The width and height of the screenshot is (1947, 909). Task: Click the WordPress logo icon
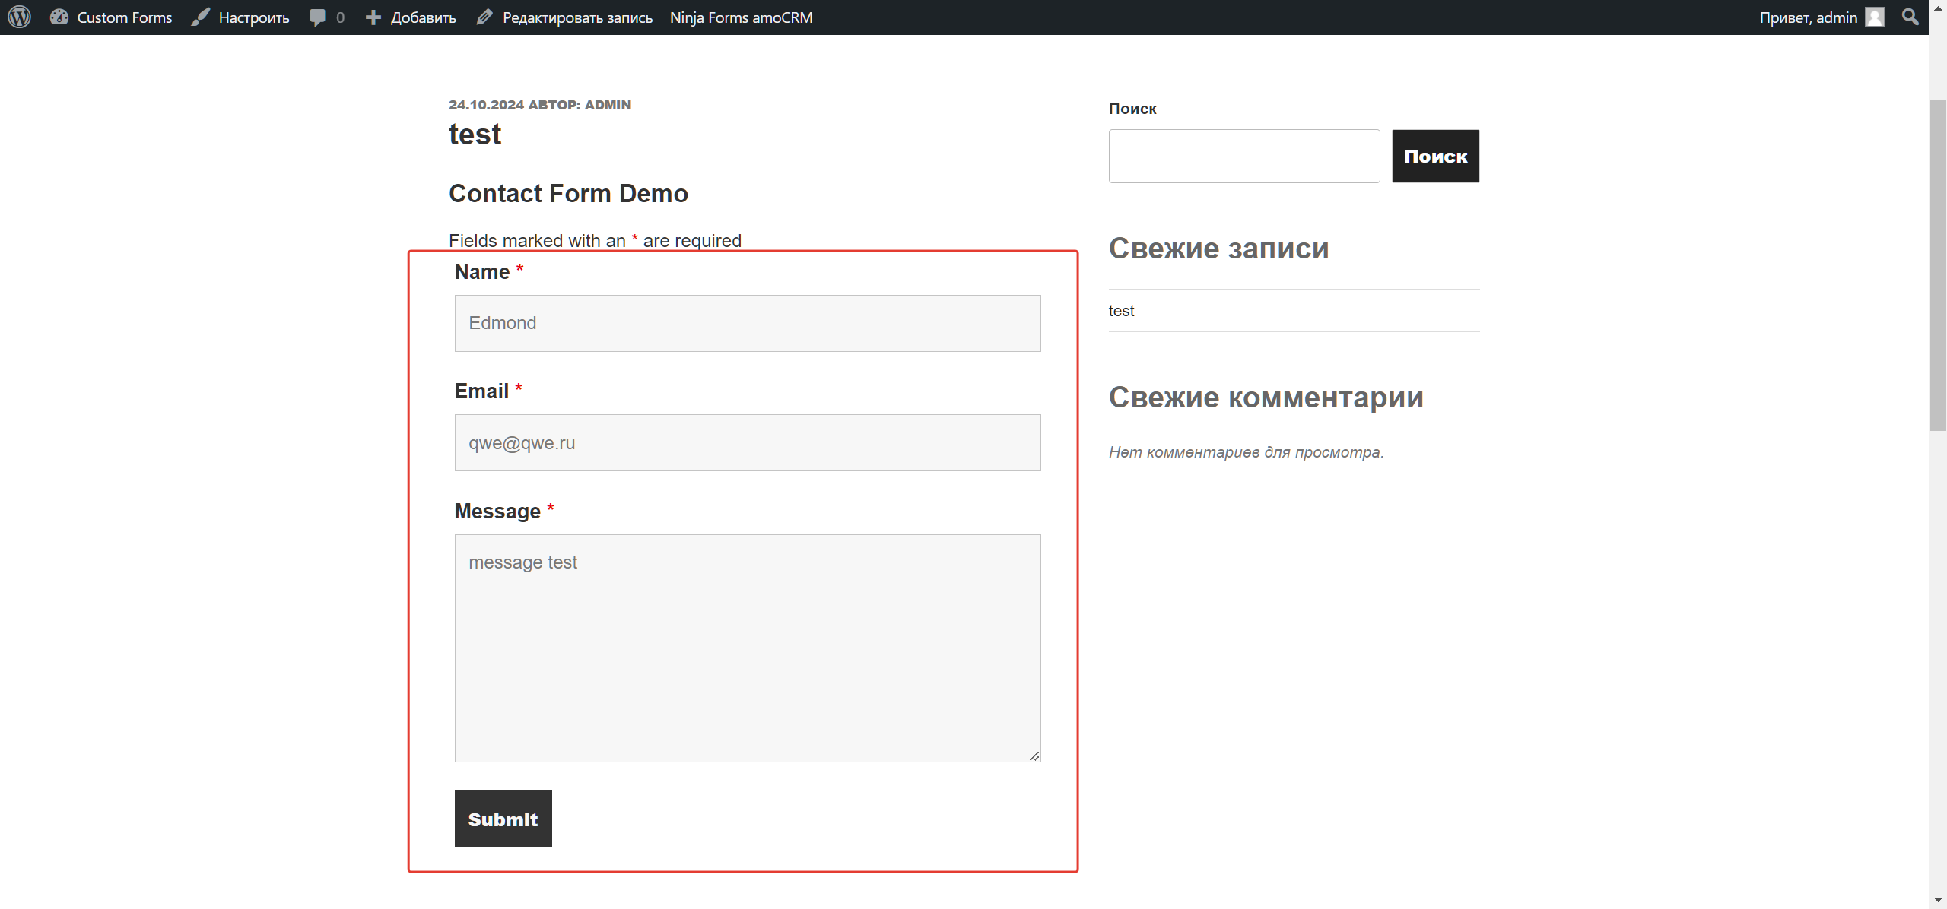pos(18,17)
